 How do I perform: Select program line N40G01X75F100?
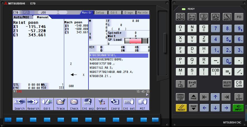tap(101, 63)
